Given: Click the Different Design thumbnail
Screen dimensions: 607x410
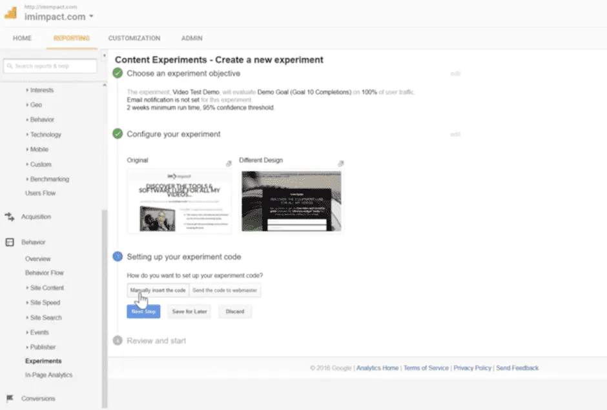Looking at the screenshot, I should (x=291, y=201).
